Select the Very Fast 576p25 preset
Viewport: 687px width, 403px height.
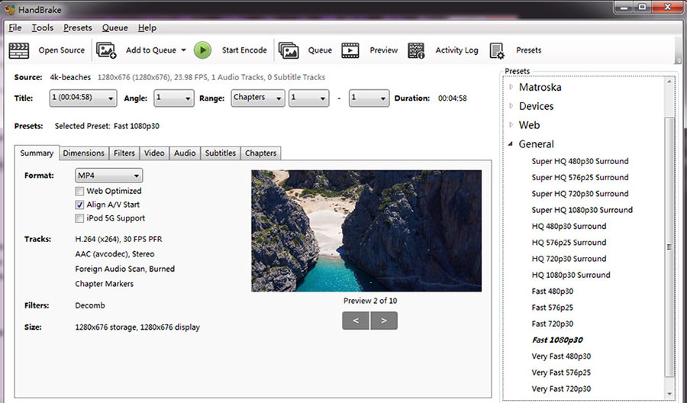tap(561, 372)
